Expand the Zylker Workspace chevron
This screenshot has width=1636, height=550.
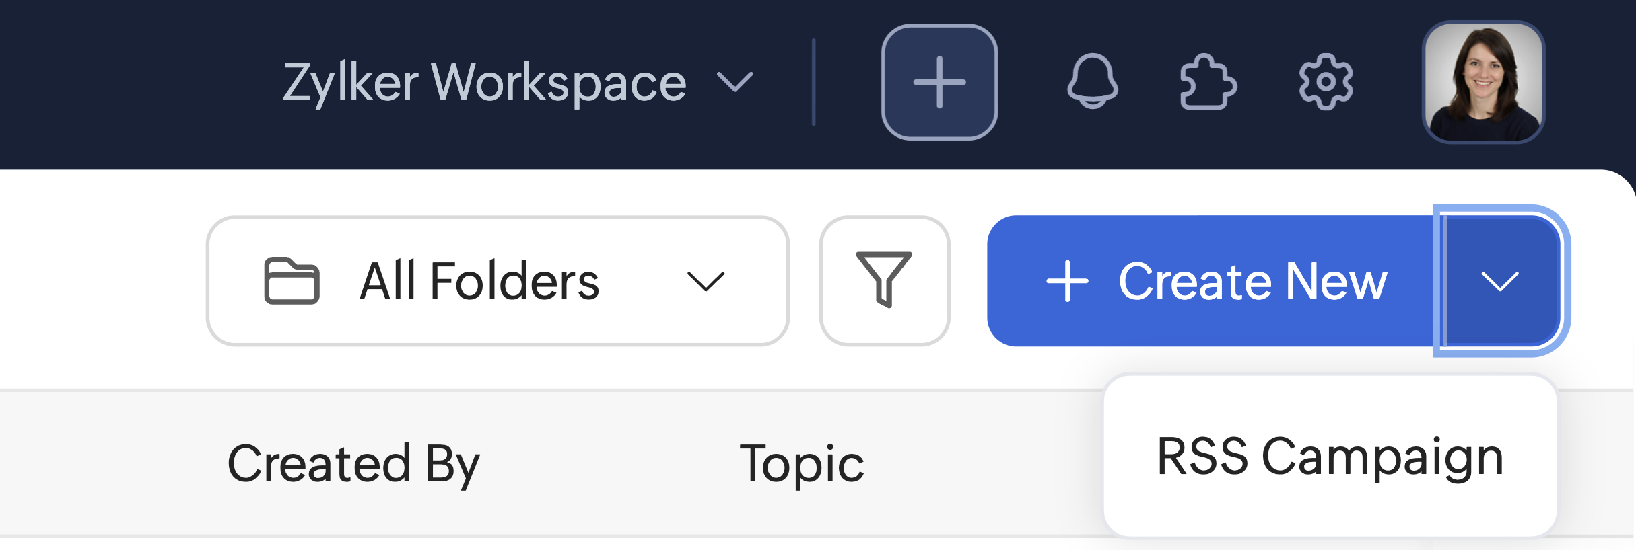point(735,82)
